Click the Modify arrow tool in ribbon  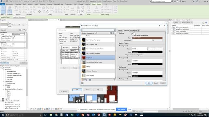coord(3,9)
